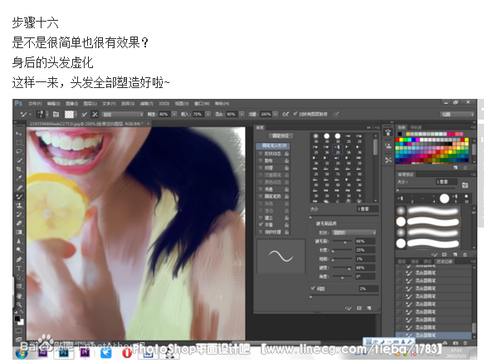This screenshot has width=484, height=363.
Task: Open current brush load swatch dropdown arrow
Action: 76,115
